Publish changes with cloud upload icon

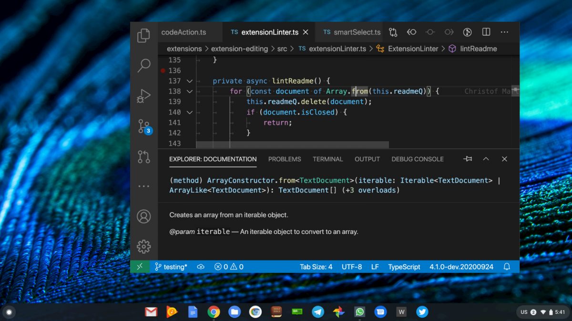coord(201,267)
